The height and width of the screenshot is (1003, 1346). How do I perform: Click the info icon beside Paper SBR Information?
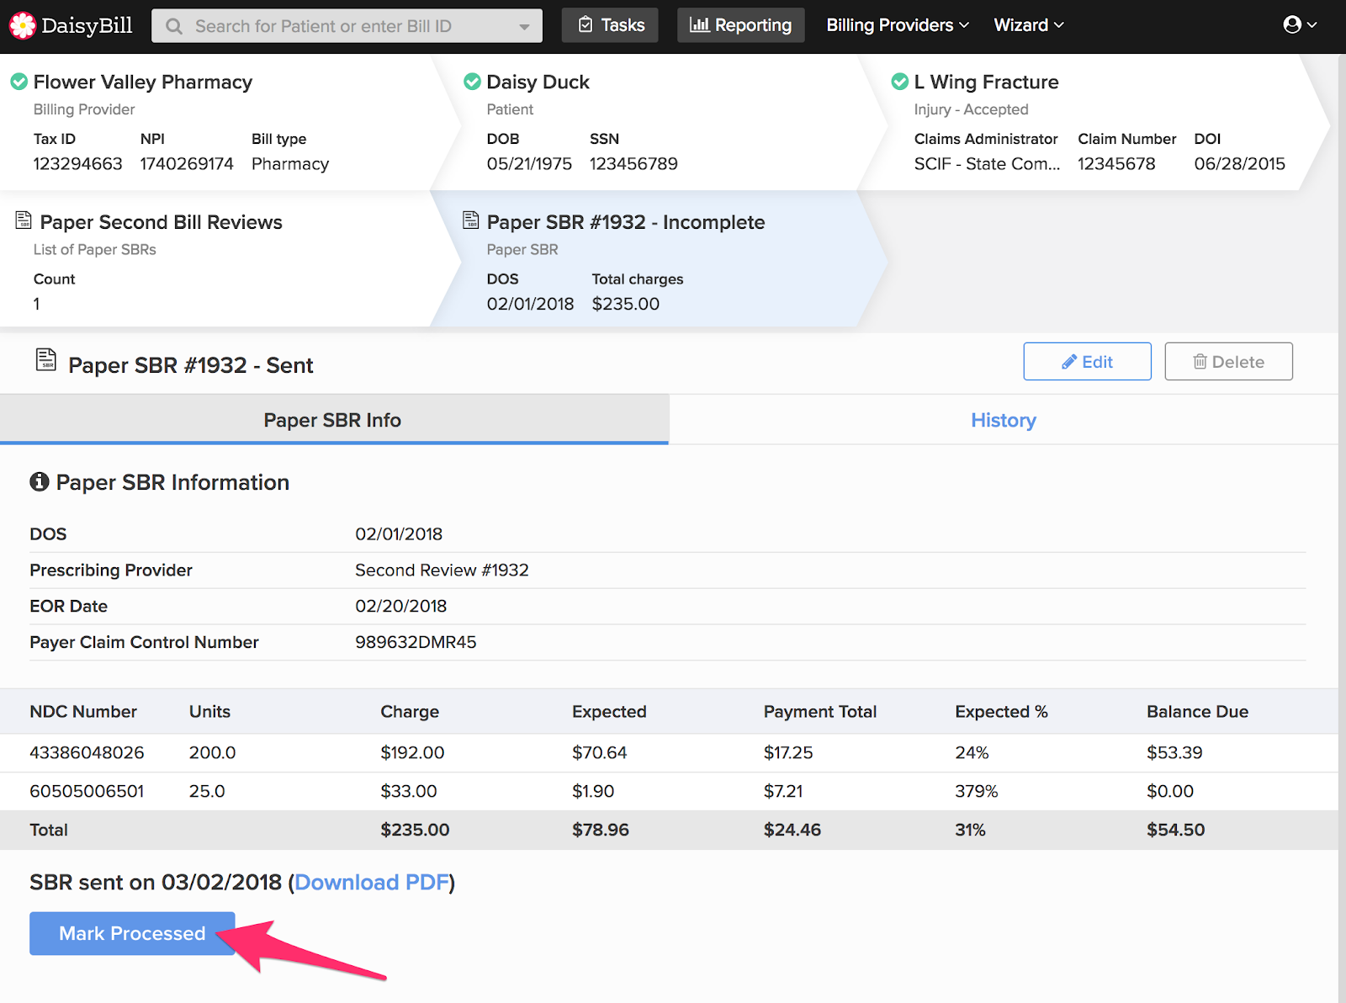pyautogui.click(x=40, y=481)
